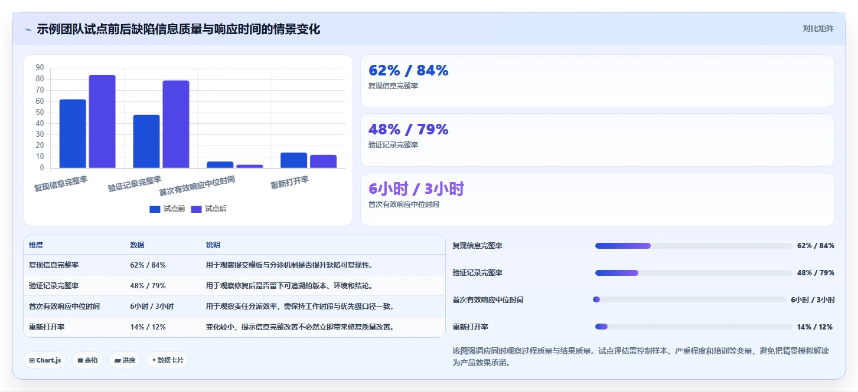Screen dimensions: 858x392
Task: Click the icon left of the title
Action: pyautogui.click(x=28, y=29)
